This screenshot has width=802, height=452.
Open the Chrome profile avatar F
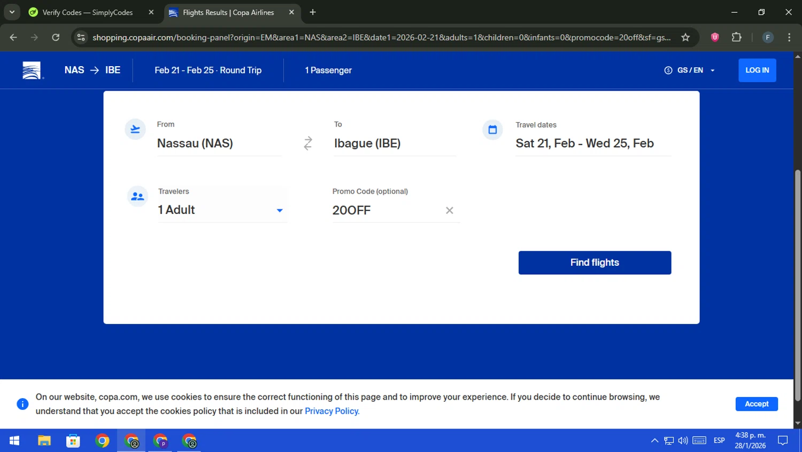click(x=768, y=37)
